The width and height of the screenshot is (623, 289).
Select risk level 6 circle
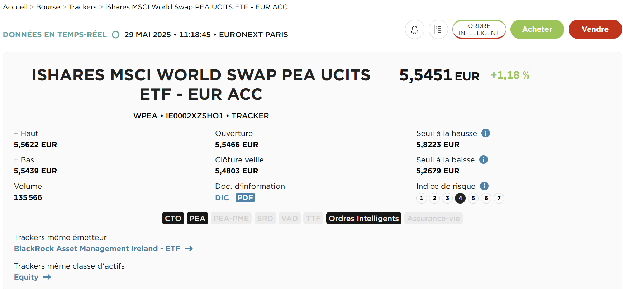(x=486, y=198)
